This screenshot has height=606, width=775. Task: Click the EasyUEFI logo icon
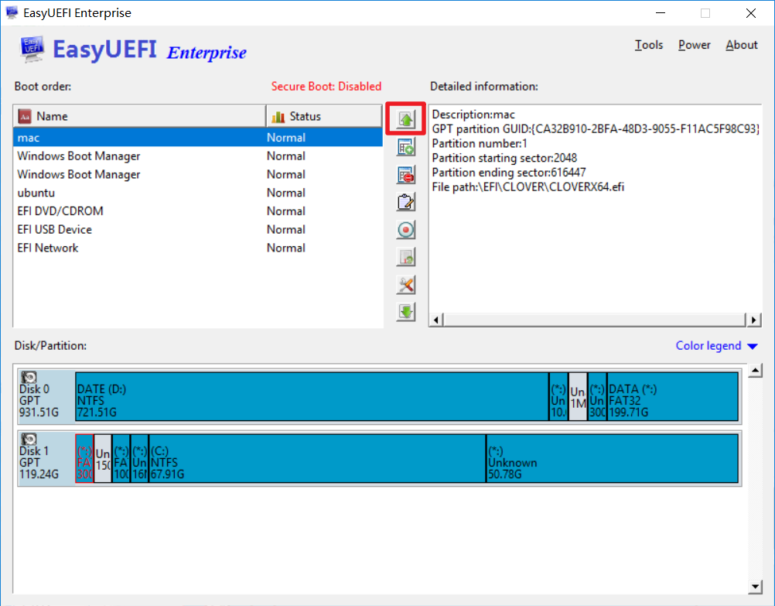pos(32,49)
